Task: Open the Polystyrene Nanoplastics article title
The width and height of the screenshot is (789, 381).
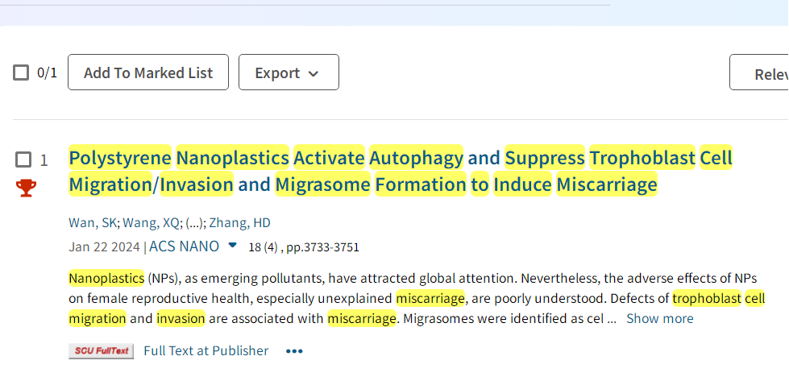Action: point(401,172)
